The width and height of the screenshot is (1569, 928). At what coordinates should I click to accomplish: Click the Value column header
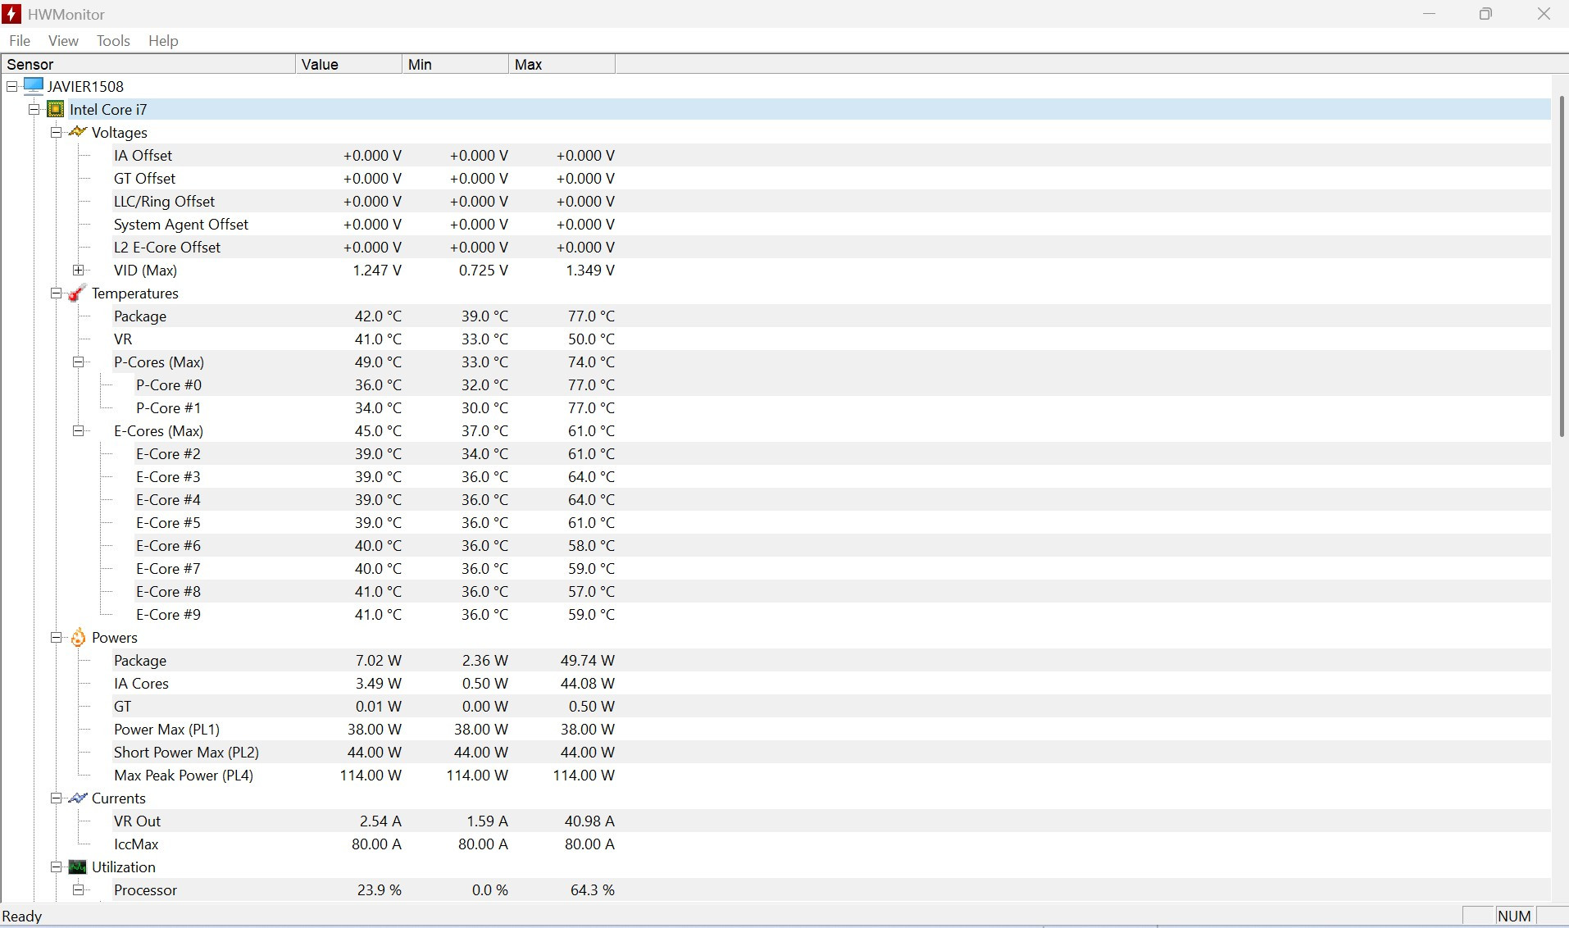click(x=348, y=64)
